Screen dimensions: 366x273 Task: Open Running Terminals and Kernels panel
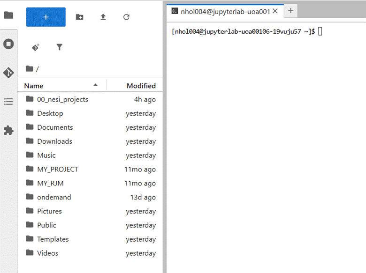tap(8, 44)
